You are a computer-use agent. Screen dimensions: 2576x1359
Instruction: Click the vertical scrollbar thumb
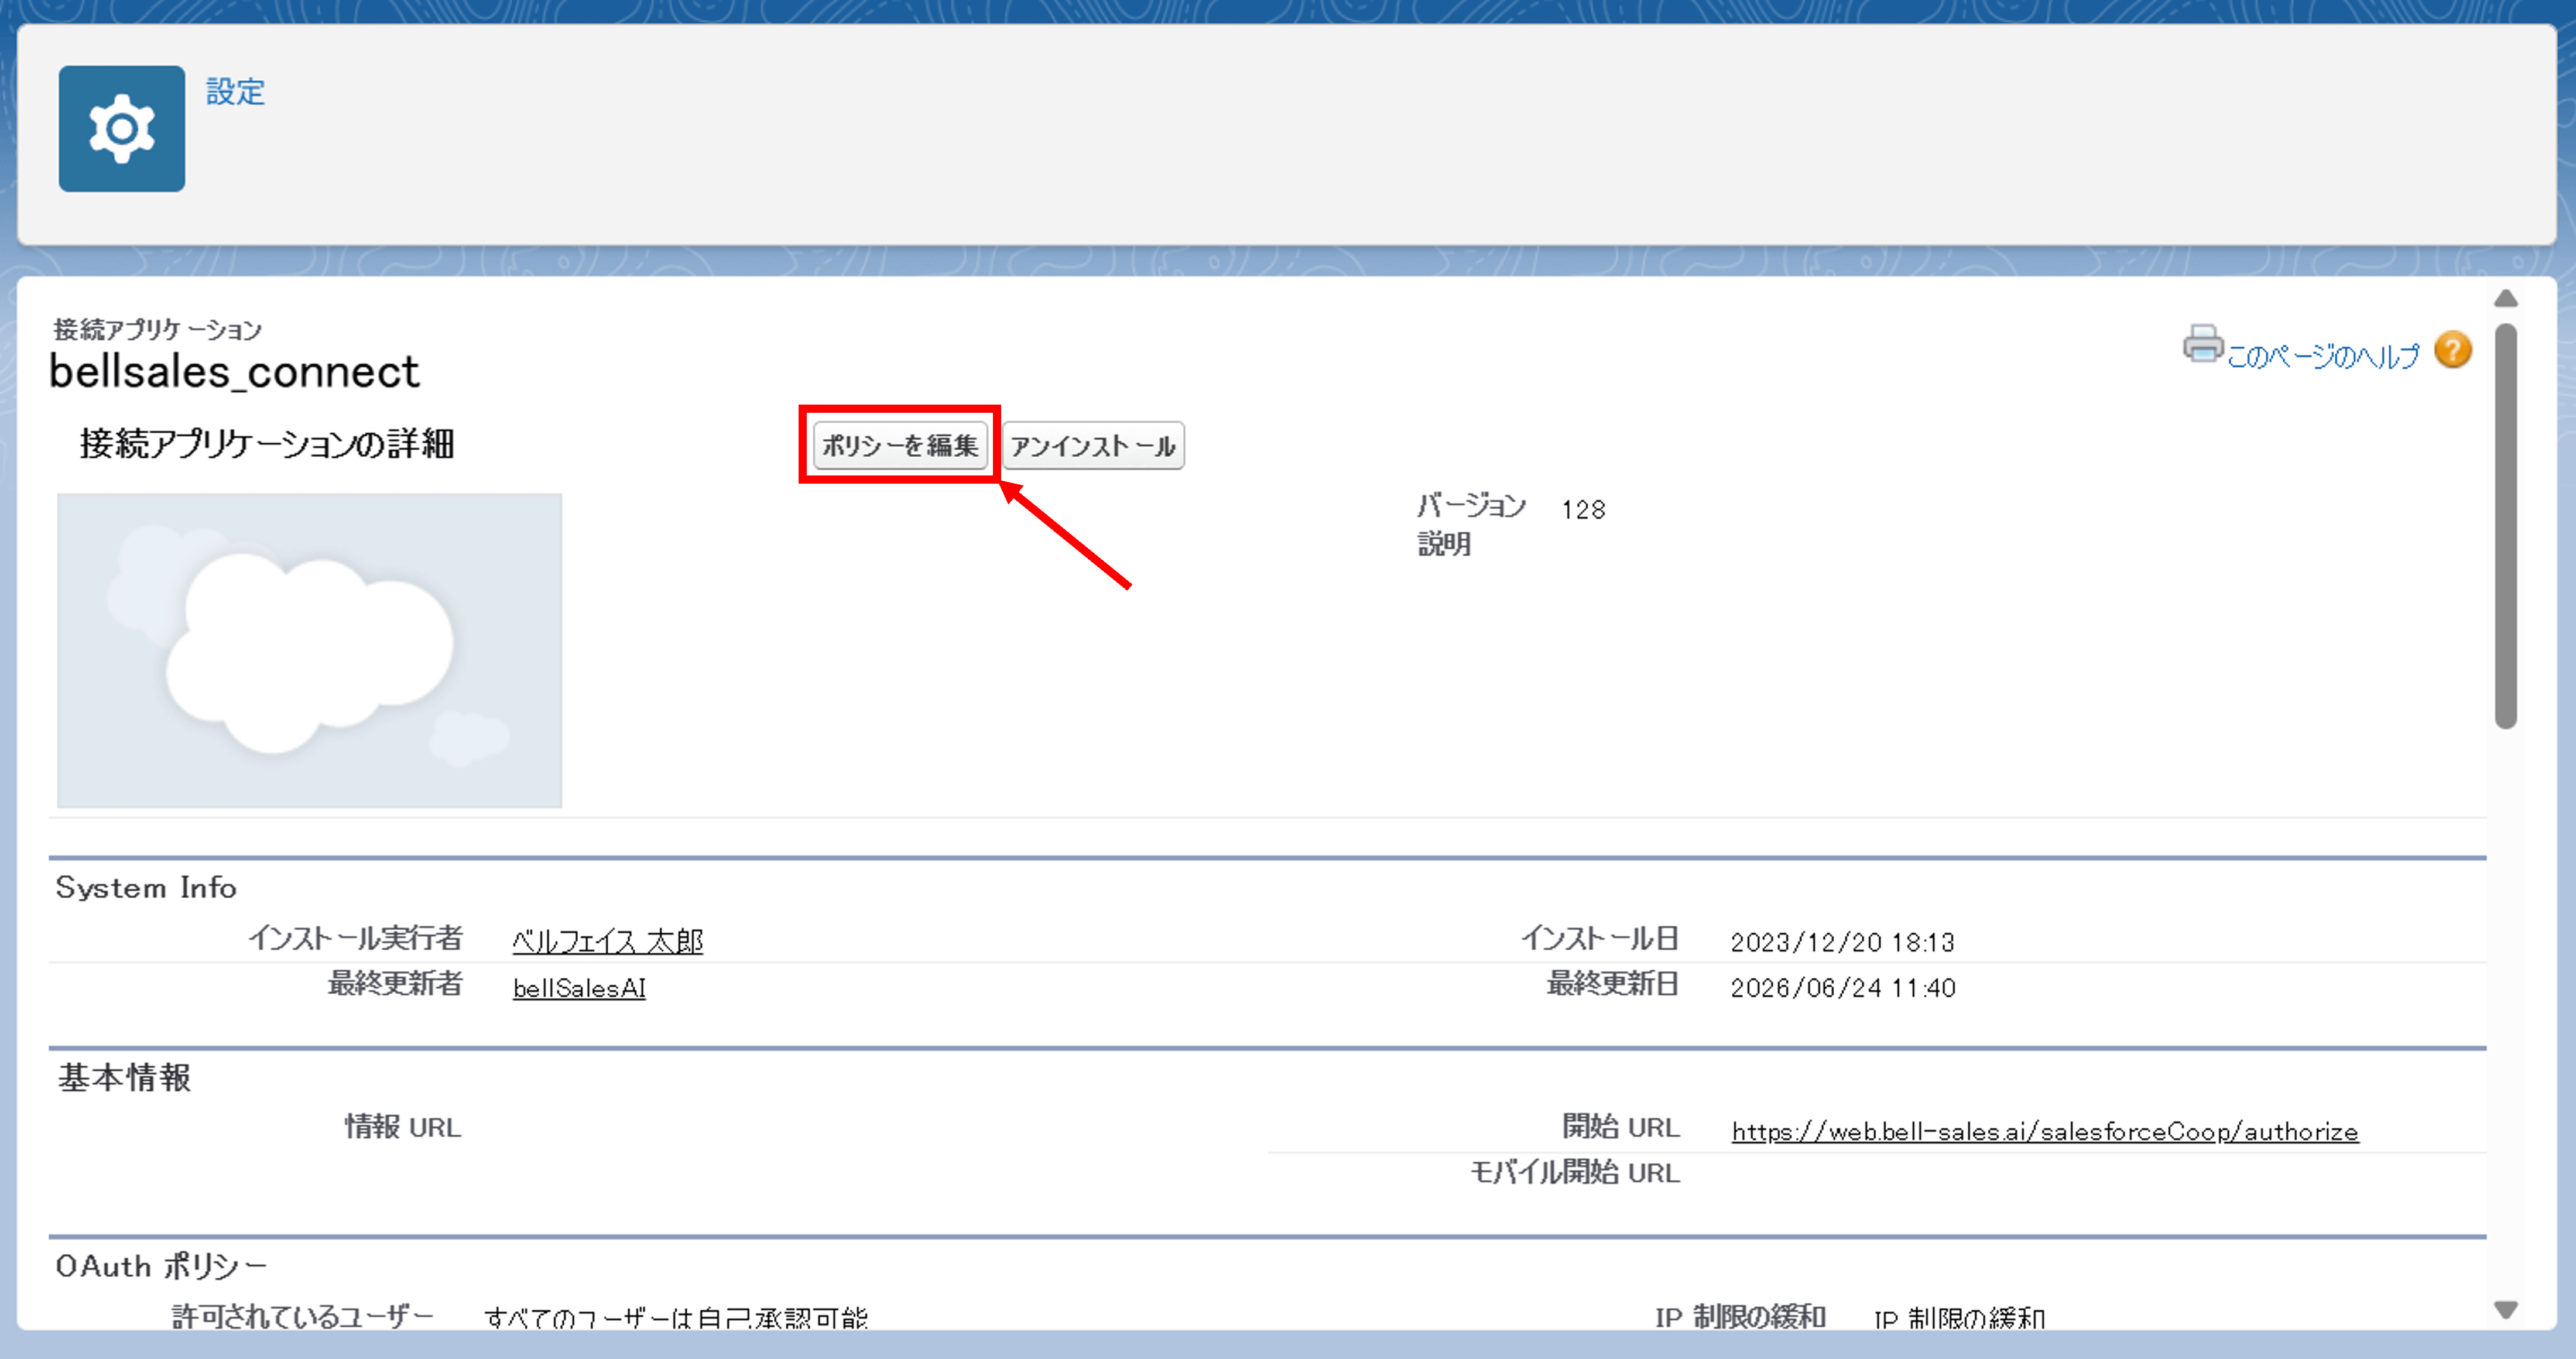[2505, 526]
